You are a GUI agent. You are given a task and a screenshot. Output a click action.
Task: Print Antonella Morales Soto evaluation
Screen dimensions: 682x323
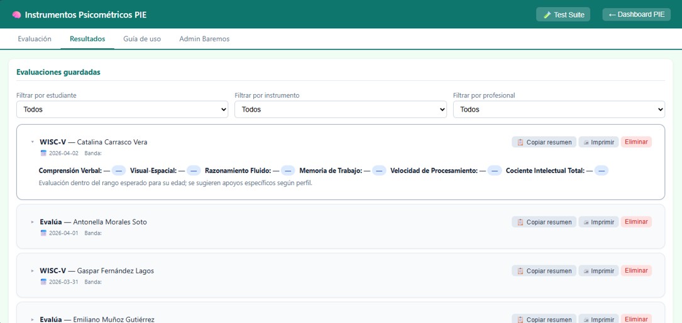(x=598, y=222)
